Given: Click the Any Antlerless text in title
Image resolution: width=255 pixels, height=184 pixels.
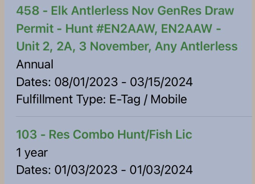Looking at the screenshot, I should [x=196, y=46].
